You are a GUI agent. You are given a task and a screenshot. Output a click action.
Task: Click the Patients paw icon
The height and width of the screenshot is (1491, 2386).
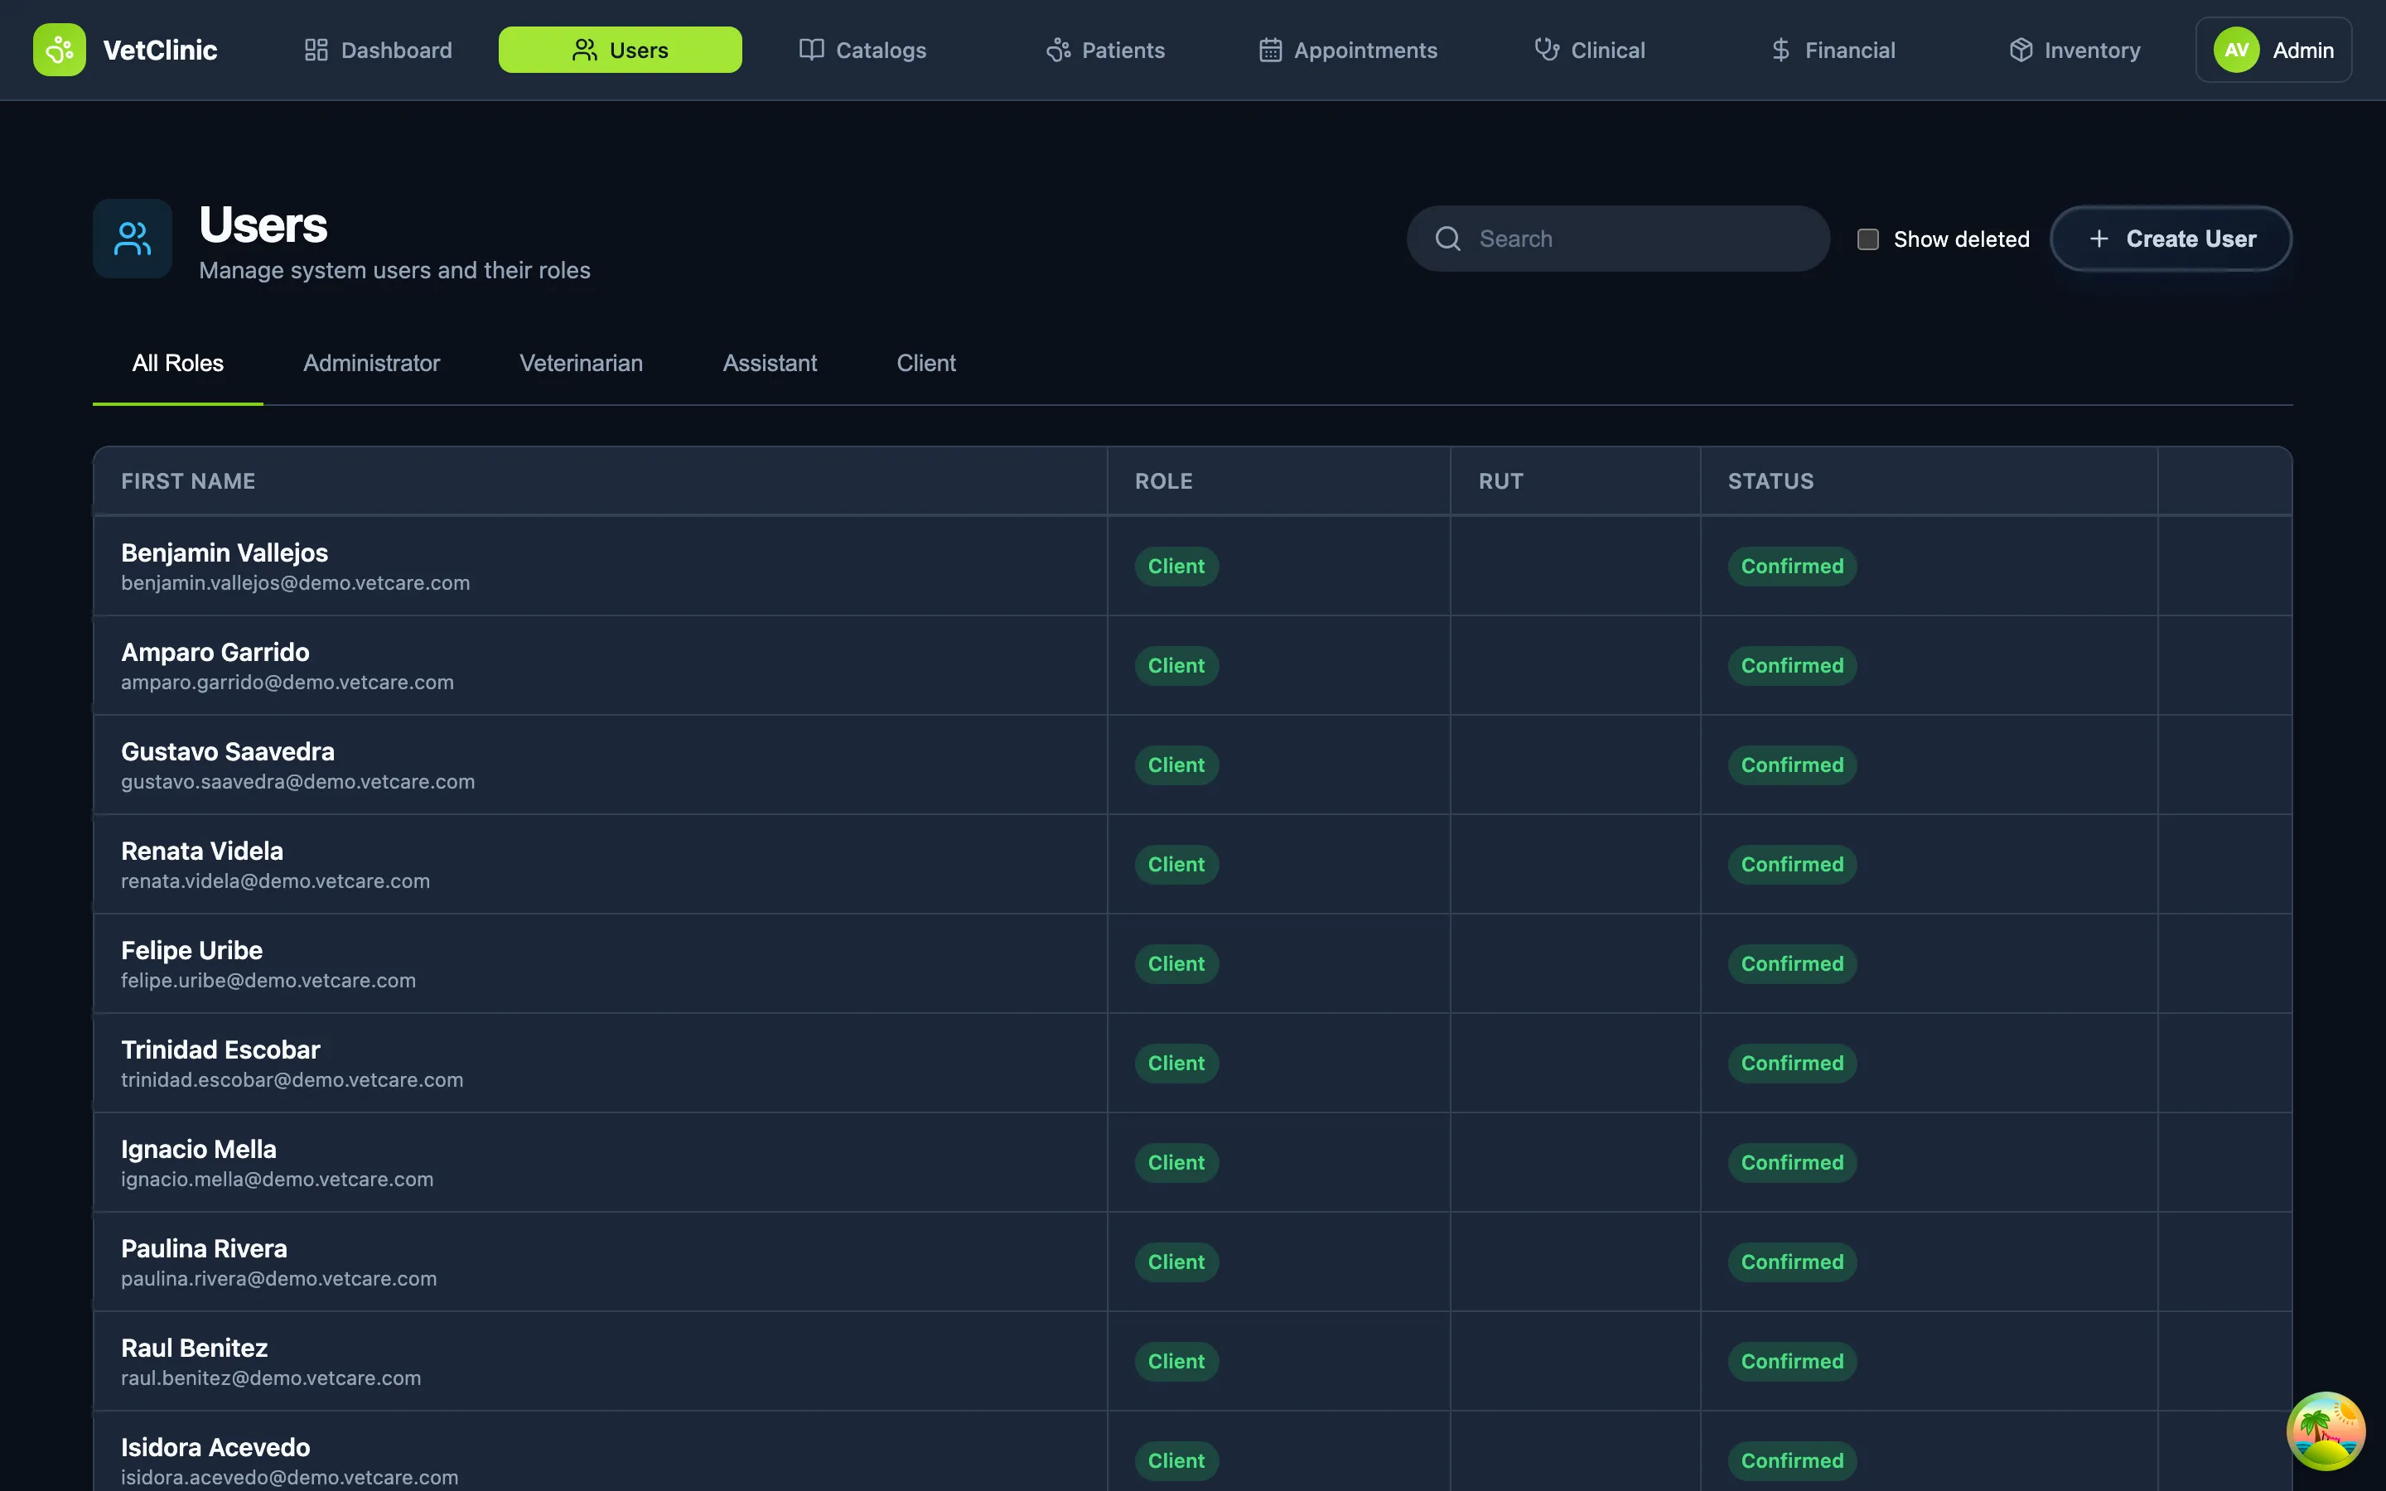[x=1058, y=50]
